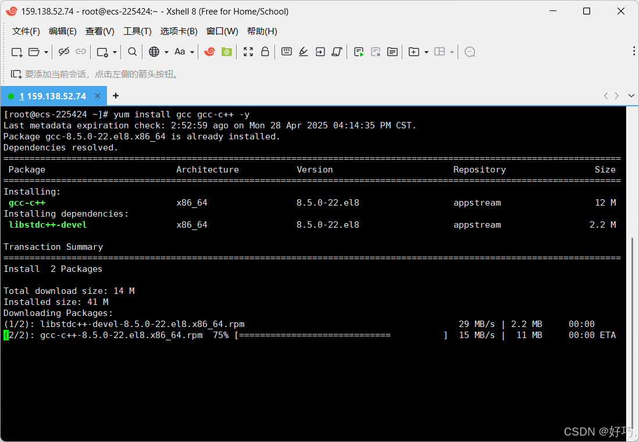Open the 文件(F) menu
The image size is (639, 442).
click(x=26, y=31)
